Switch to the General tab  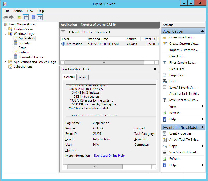click(x=69, y=77)
